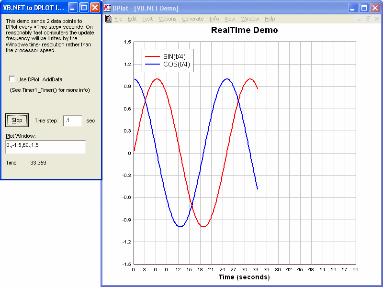383x287 pixels.
Task: Close the VB.NET to DPLOT window
Action: pos(95,7)
